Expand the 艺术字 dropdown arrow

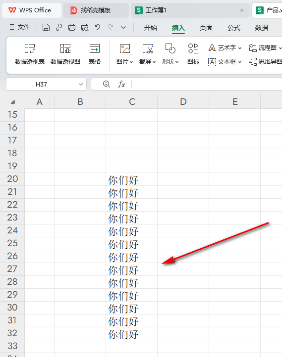pyautogui.click(x=240, y=48)
